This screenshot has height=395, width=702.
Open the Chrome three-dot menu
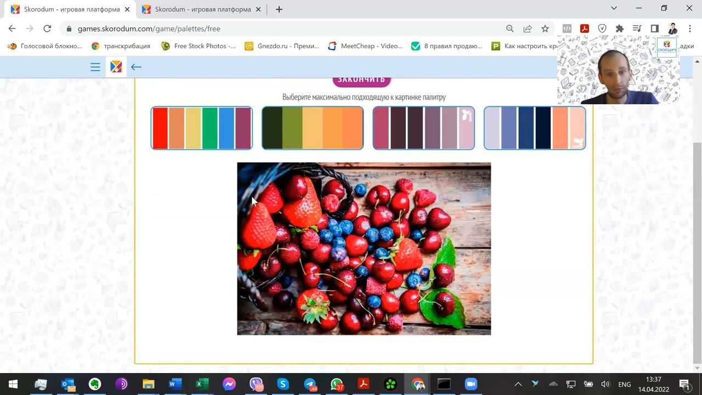[689, 29]
